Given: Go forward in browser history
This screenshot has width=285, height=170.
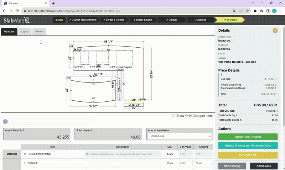Looking at the screenshot, I should coord(11,11).
